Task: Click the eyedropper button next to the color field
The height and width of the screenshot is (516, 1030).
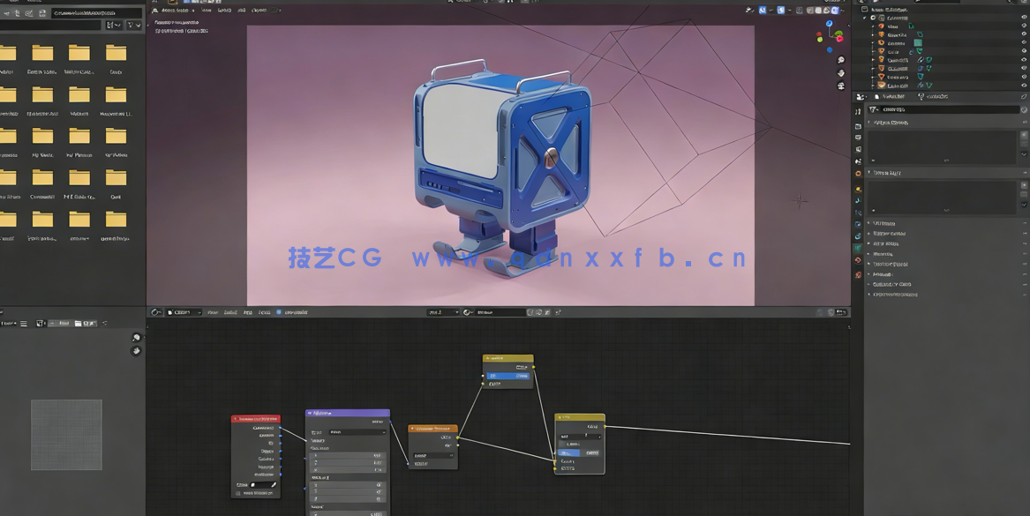Action: pos(273,485)
